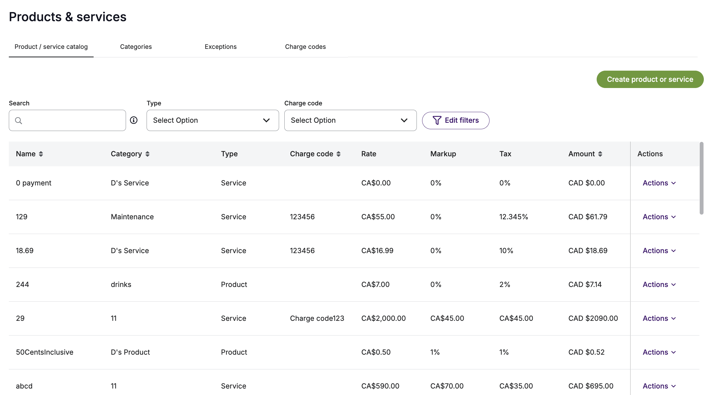This screenshot has width=710, height=395.
Task: Click Create product or service button
Action: 650,79
